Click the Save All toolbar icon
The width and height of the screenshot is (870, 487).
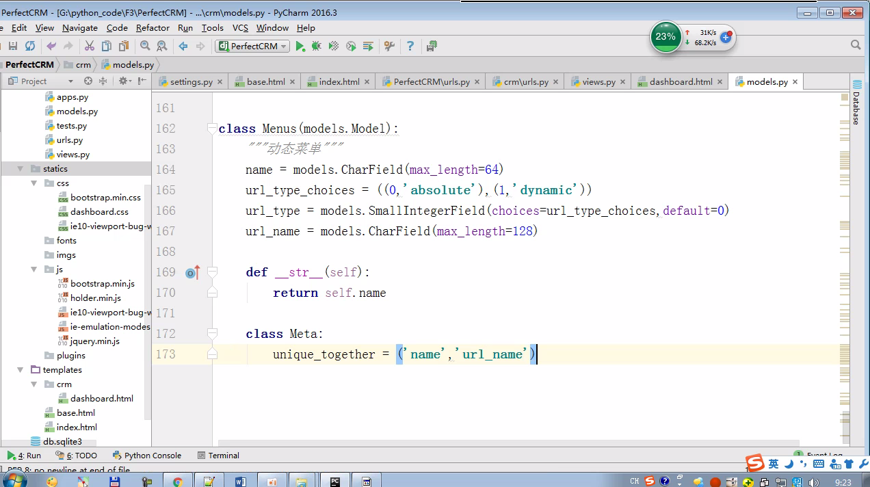[12, 46]
